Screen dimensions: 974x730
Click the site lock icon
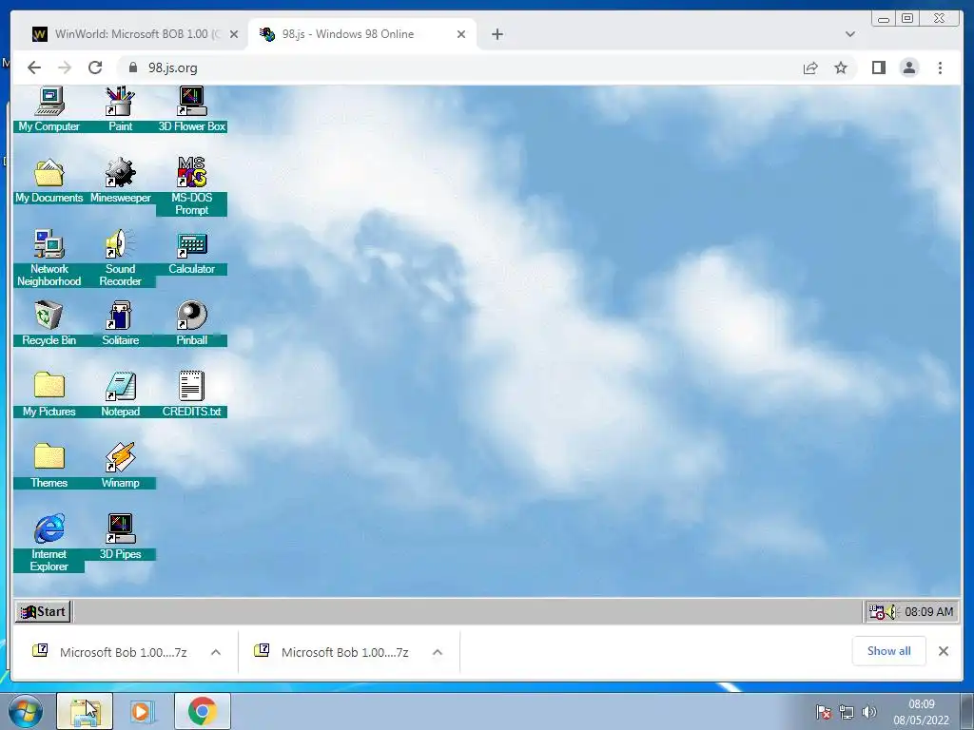(132, 67)
